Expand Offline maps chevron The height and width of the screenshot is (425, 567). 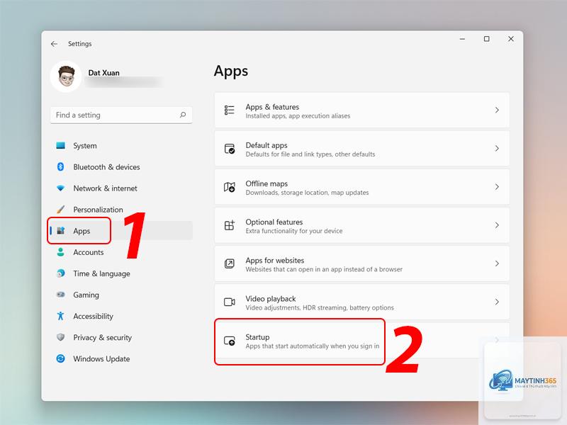pos(497,187)
